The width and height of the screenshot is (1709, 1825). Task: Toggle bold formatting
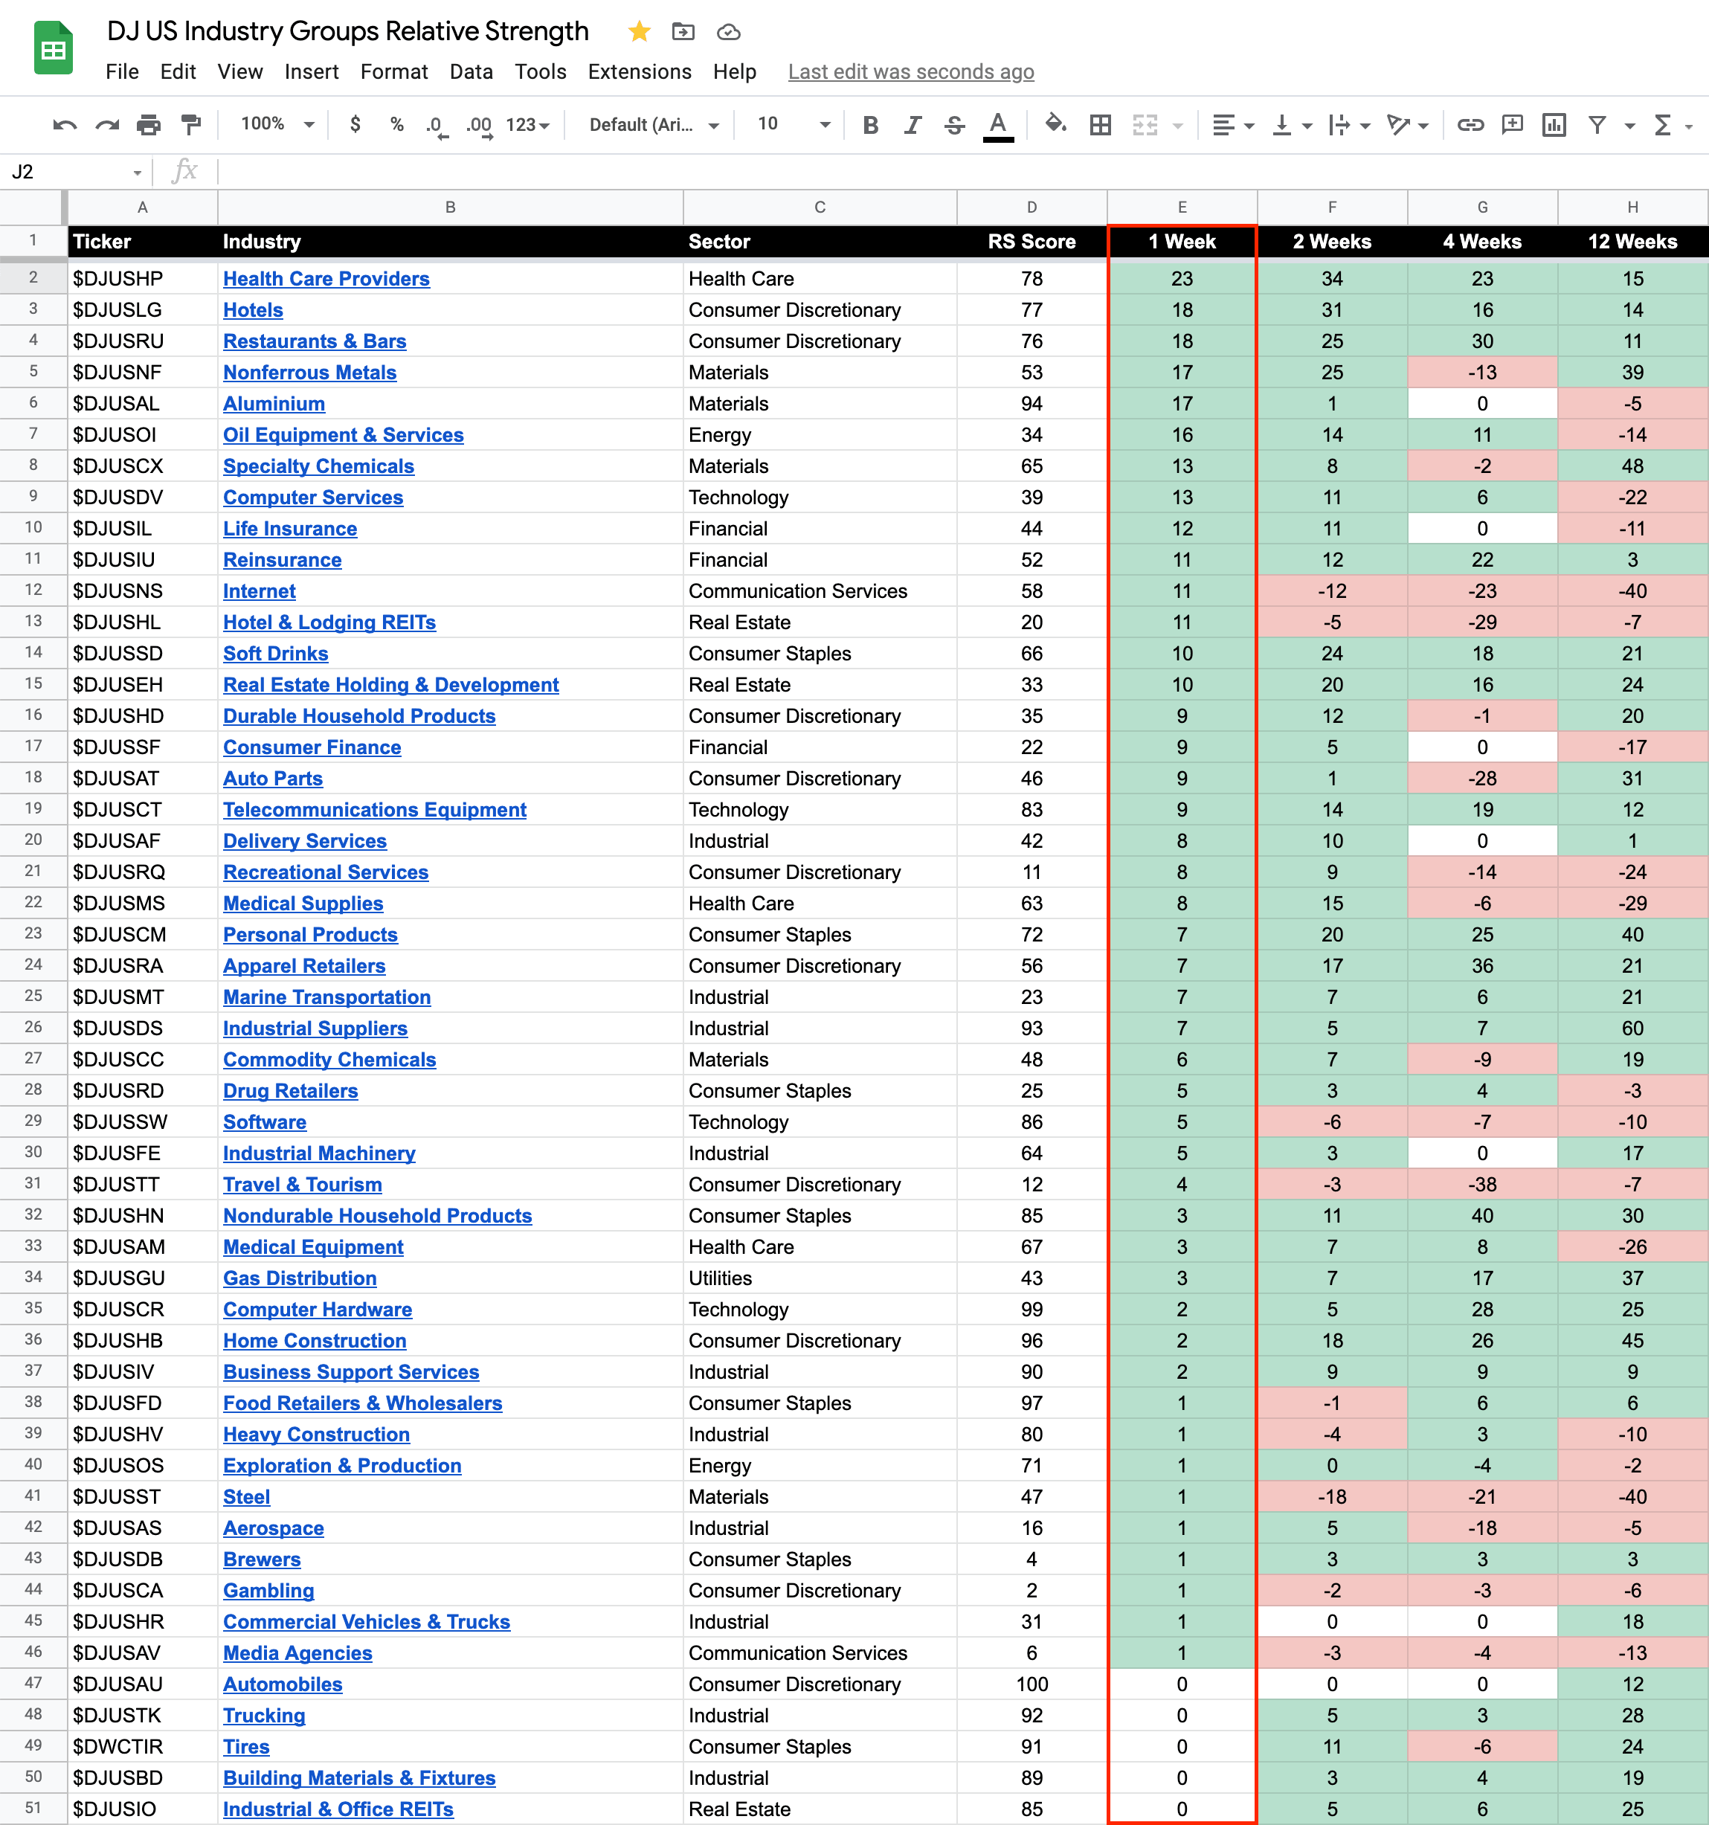click(870, 125)
